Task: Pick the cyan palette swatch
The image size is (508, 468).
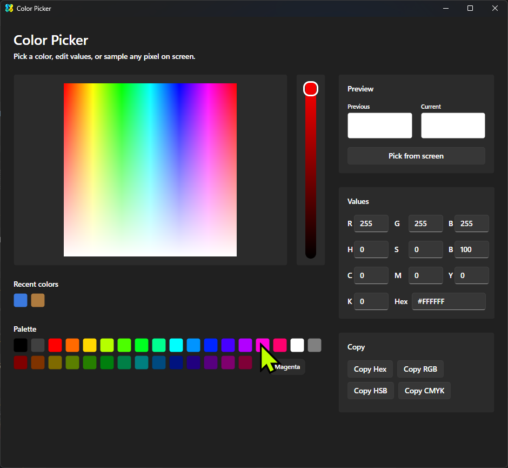Action: click(176, 345)
